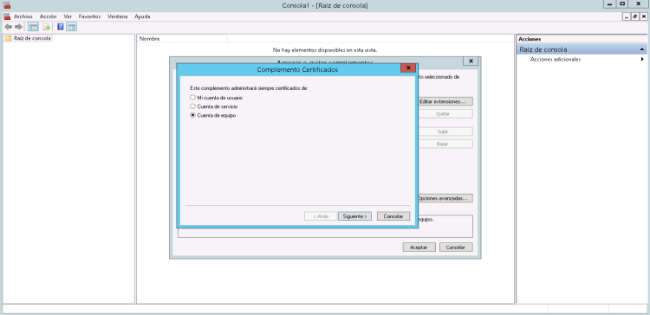Select the Cuenta de servicio radio option
650x315 pixels.
tap(192, 106)
